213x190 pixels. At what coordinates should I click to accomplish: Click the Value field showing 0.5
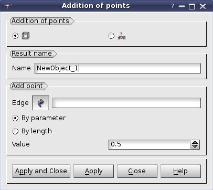(149, 144)
